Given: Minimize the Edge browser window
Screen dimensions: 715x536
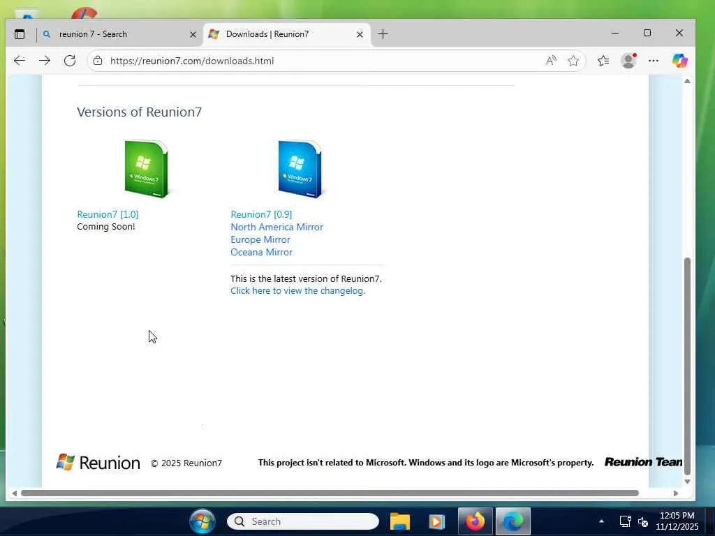Looking at the screenshot, I should pyautogui.click(x=615, y=33).
